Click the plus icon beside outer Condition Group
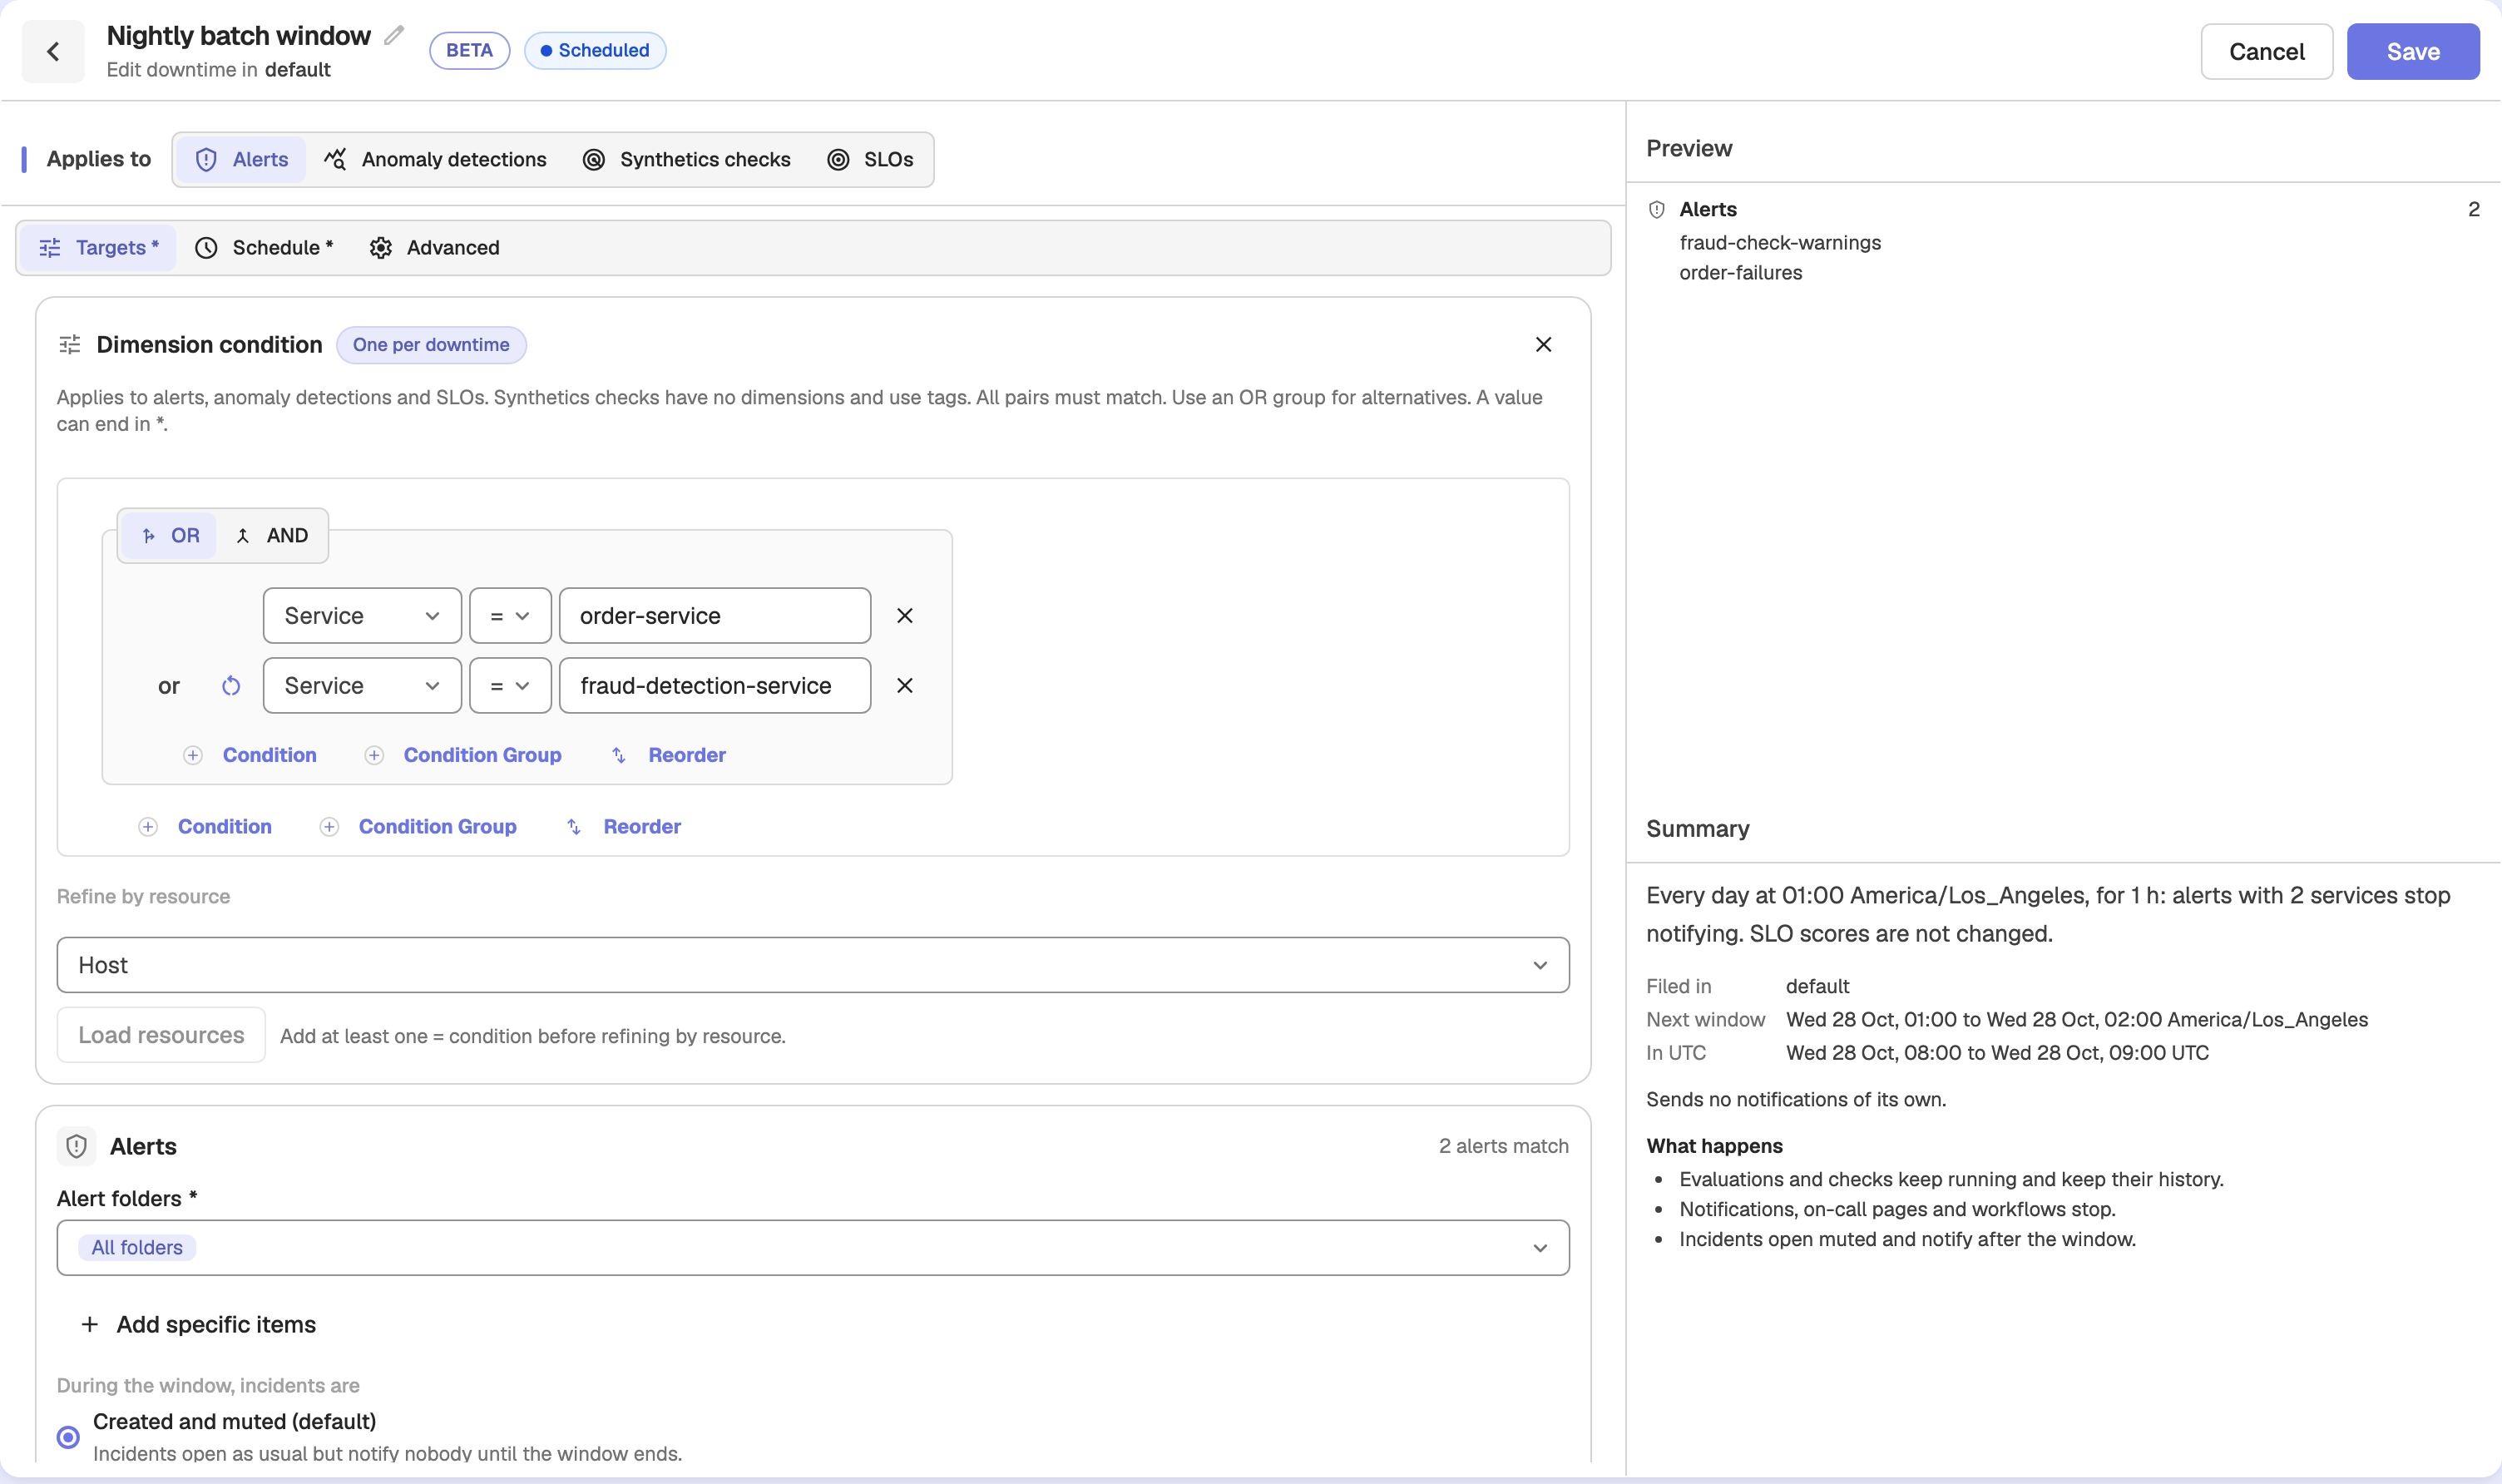2502x1484 pixels. tap(329, 827)
